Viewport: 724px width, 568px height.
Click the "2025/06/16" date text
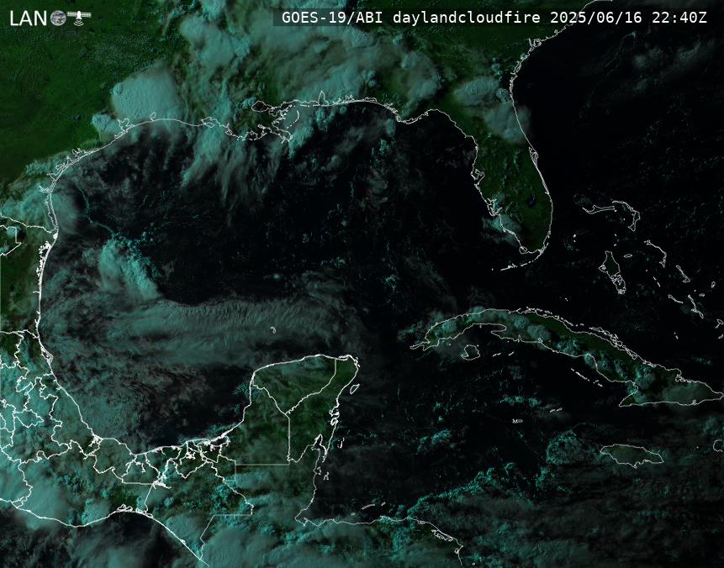point(596,18)
